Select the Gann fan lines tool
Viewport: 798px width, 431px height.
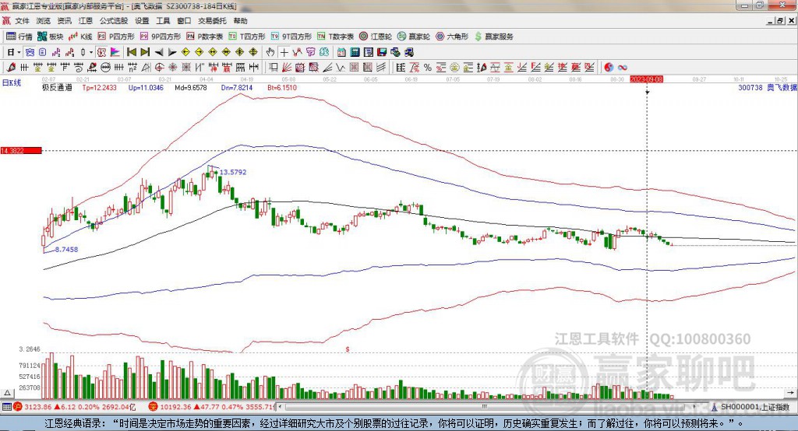coord(287,67)
